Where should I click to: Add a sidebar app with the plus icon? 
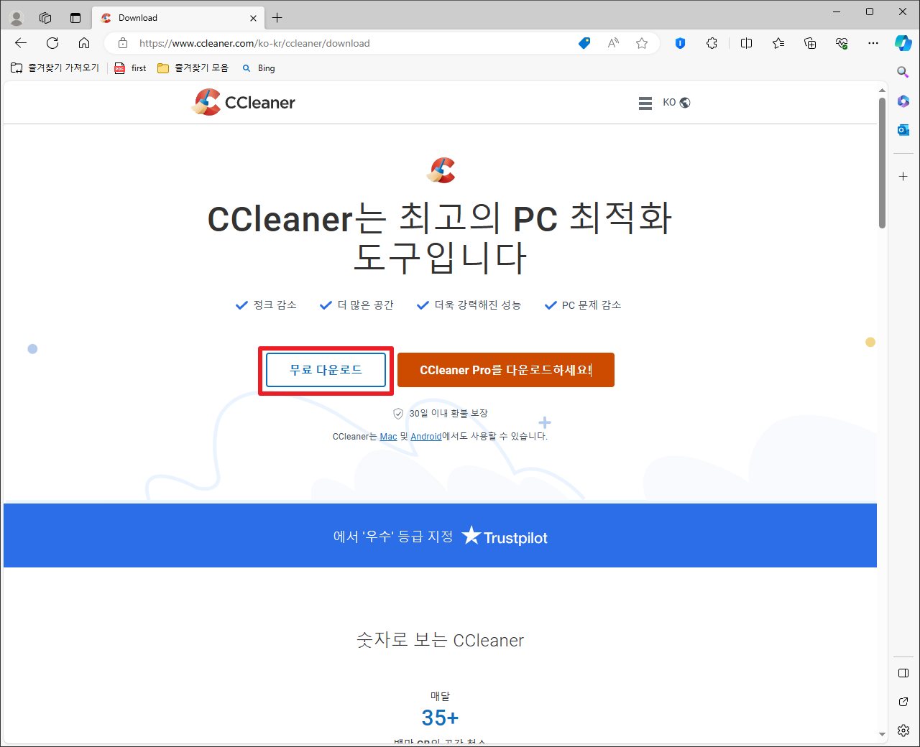point(903,176)
